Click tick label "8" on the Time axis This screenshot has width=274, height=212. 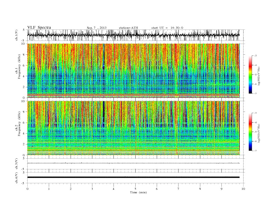pos(200,189)
